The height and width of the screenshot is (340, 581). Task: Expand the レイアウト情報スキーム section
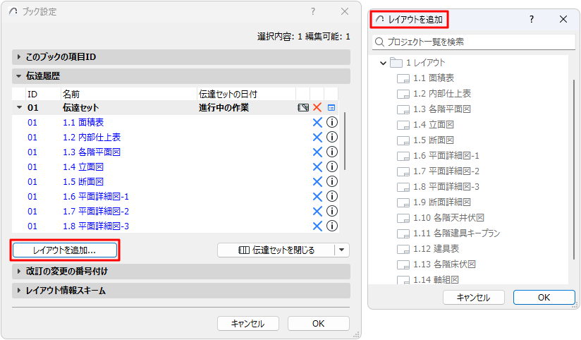point(18,291)
